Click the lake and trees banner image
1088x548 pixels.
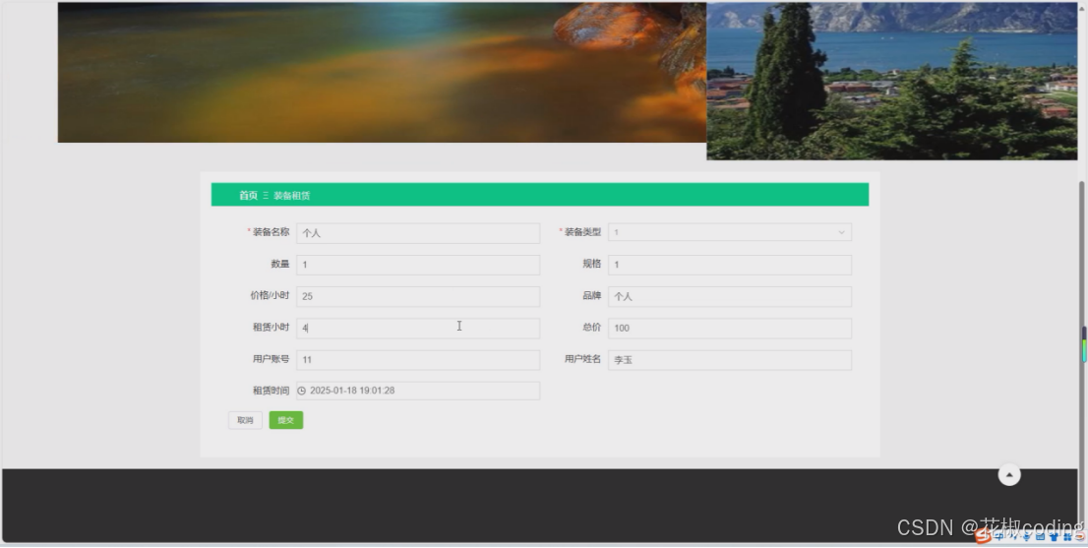[891, 81]
